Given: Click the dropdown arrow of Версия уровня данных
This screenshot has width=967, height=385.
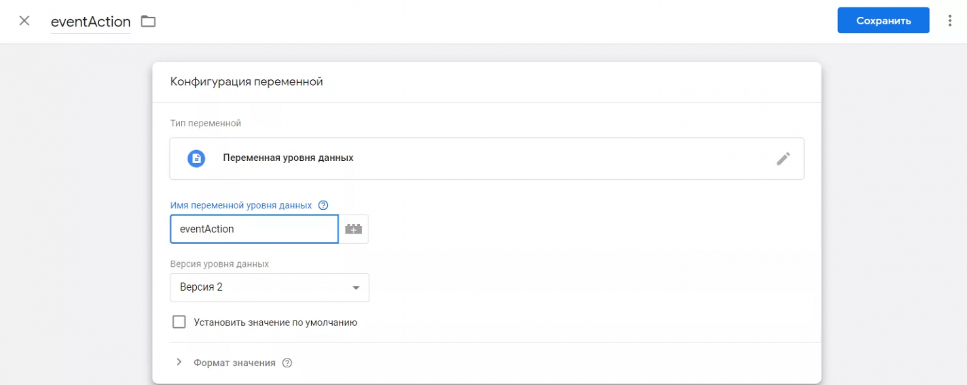Looking at the screenshot, I should coord(356,288).
